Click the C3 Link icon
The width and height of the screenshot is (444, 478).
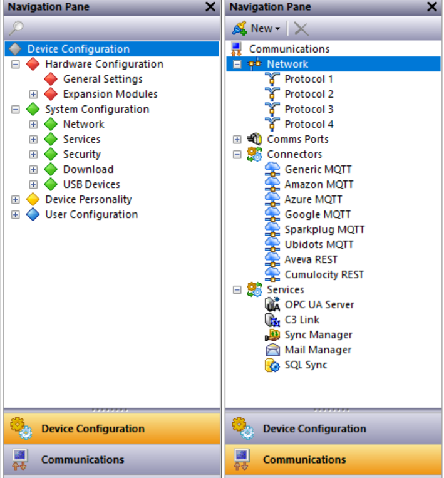click(272, 320)
